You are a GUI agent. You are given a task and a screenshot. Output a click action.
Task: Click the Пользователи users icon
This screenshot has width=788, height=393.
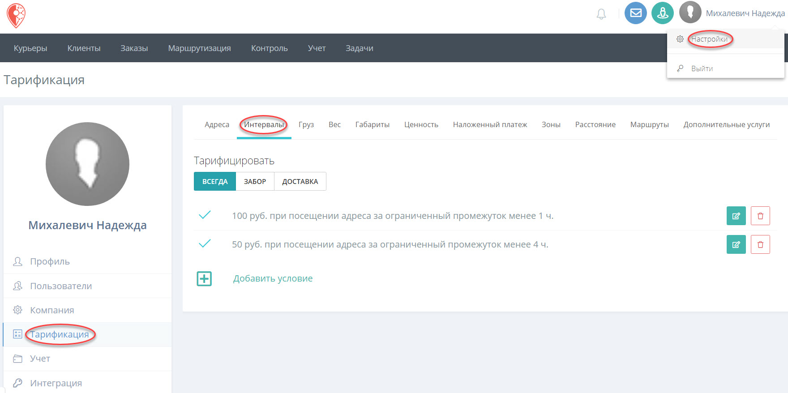(x=17, y=286)
